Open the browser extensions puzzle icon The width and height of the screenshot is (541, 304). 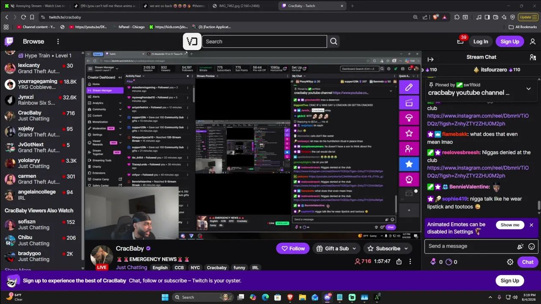coord(457,17)
